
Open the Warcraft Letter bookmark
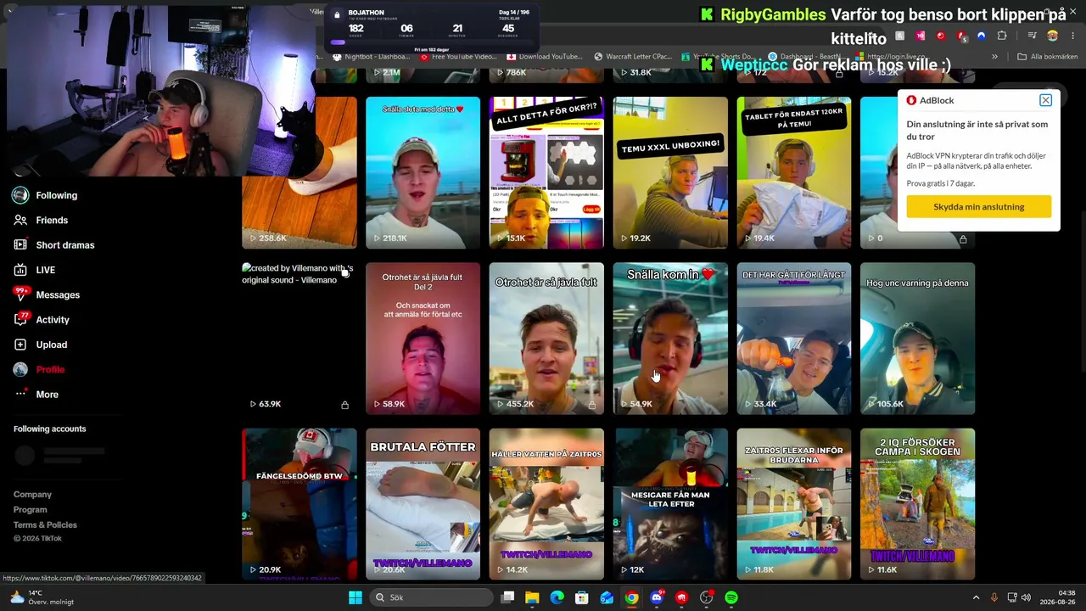click(x=633, y=57)
